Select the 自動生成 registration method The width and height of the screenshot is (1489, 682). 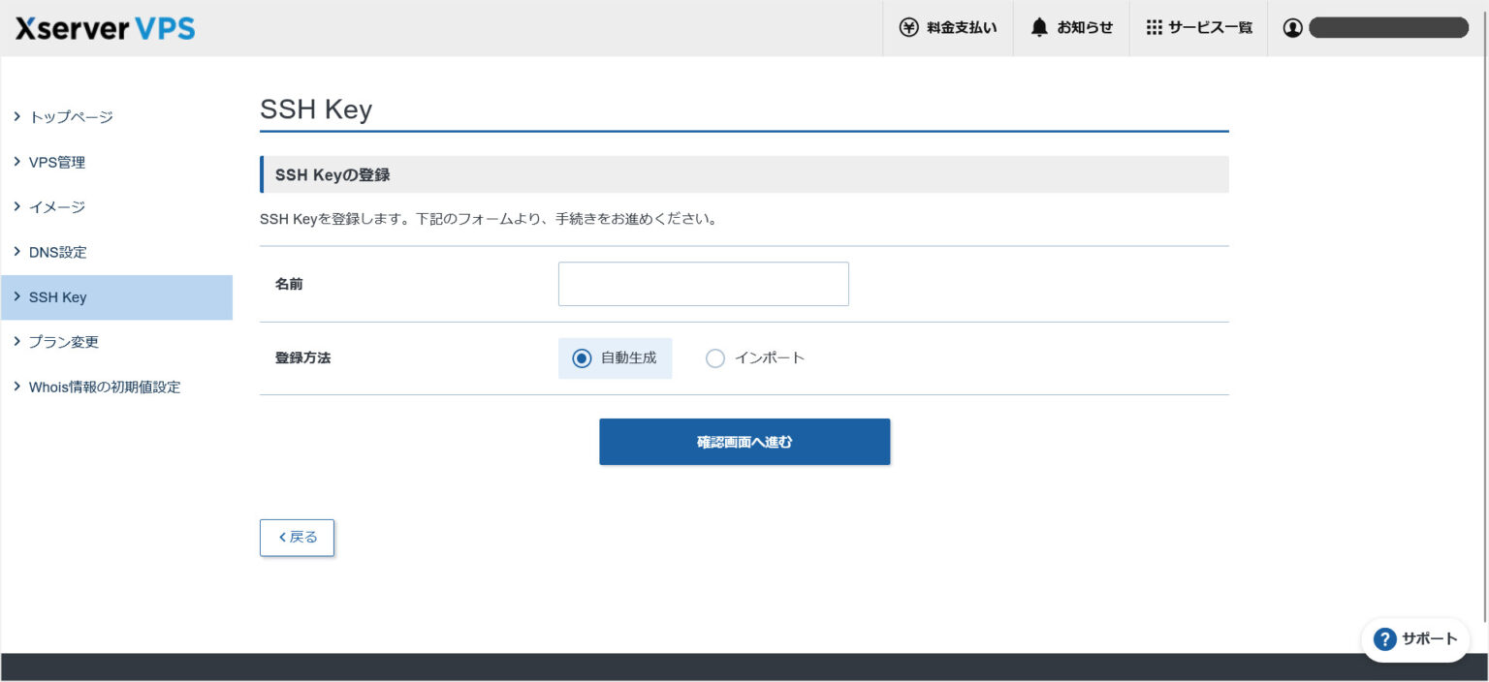[582, 357]
